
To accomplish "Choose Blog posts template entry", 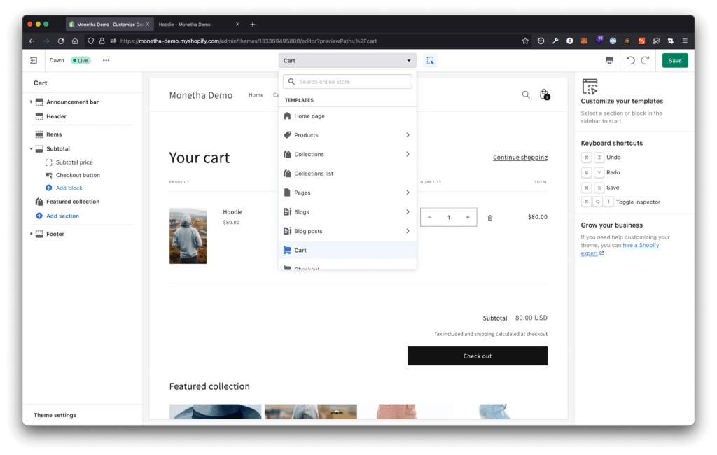I will [308, 232].
